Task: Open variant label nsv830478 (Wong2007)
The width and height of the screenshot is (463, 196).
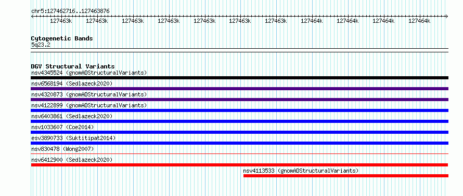Action: 62,149
